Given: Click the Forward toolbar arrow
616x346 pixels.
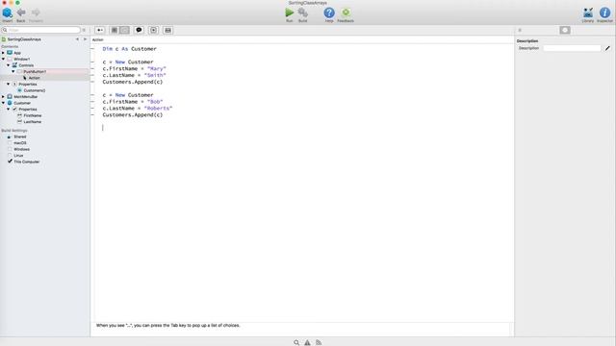Looking at the screenshot, I should point(36,14).
